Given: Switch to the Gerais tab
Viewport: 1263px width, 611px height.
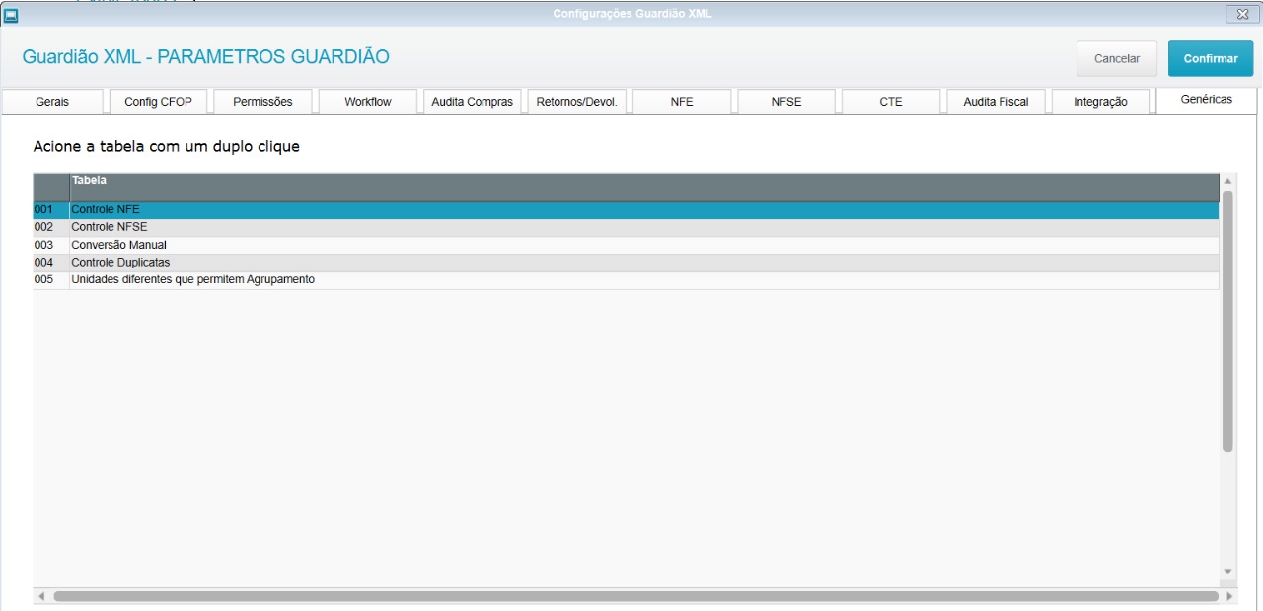Looking at the screenshot, I should (52, 102).
